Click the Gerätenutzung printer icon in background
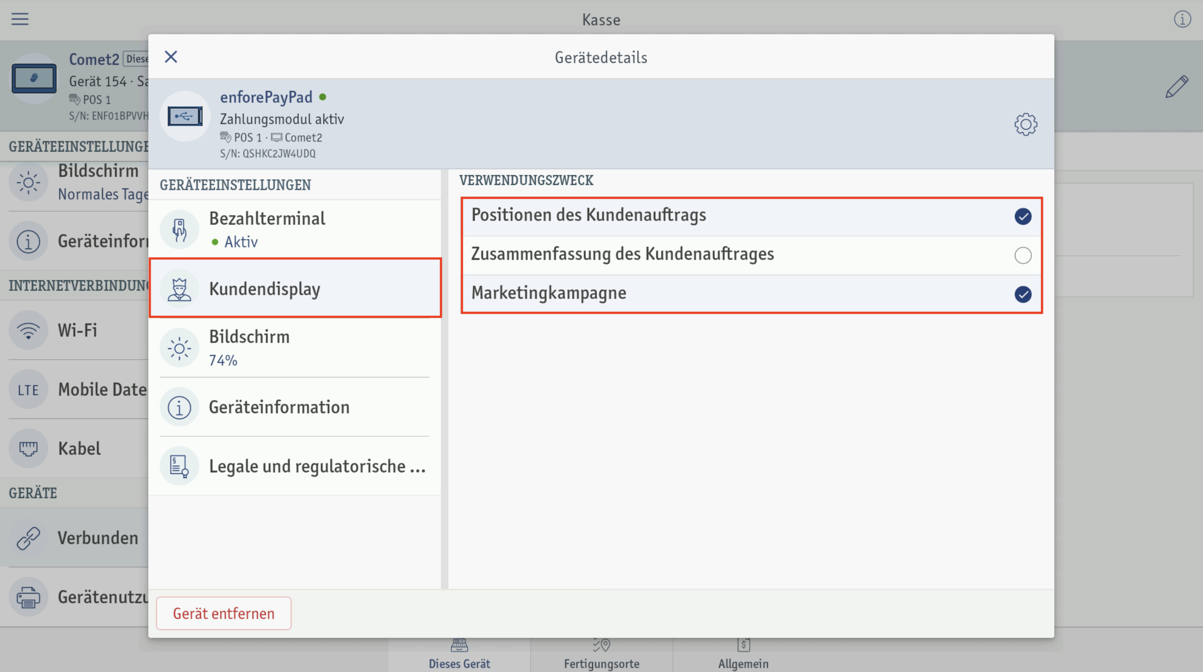 [x=29, y=597]
